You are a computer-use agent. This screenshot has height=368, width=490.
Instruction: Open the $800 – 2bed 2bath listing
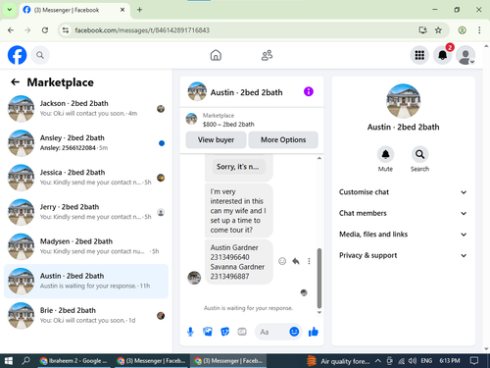[x=252, y=120]
